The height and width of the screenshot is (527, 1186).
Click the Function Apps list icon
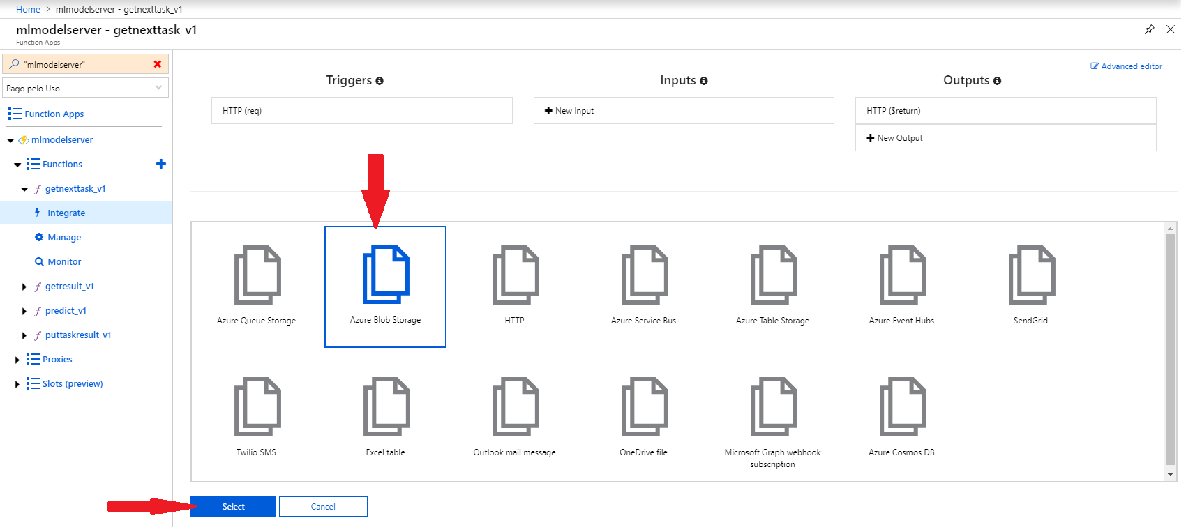click(15, 114)
